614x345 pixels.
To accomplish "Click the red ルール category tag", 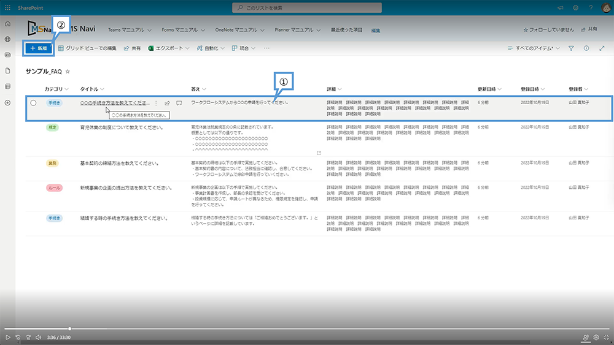I will tap(54, 188).
